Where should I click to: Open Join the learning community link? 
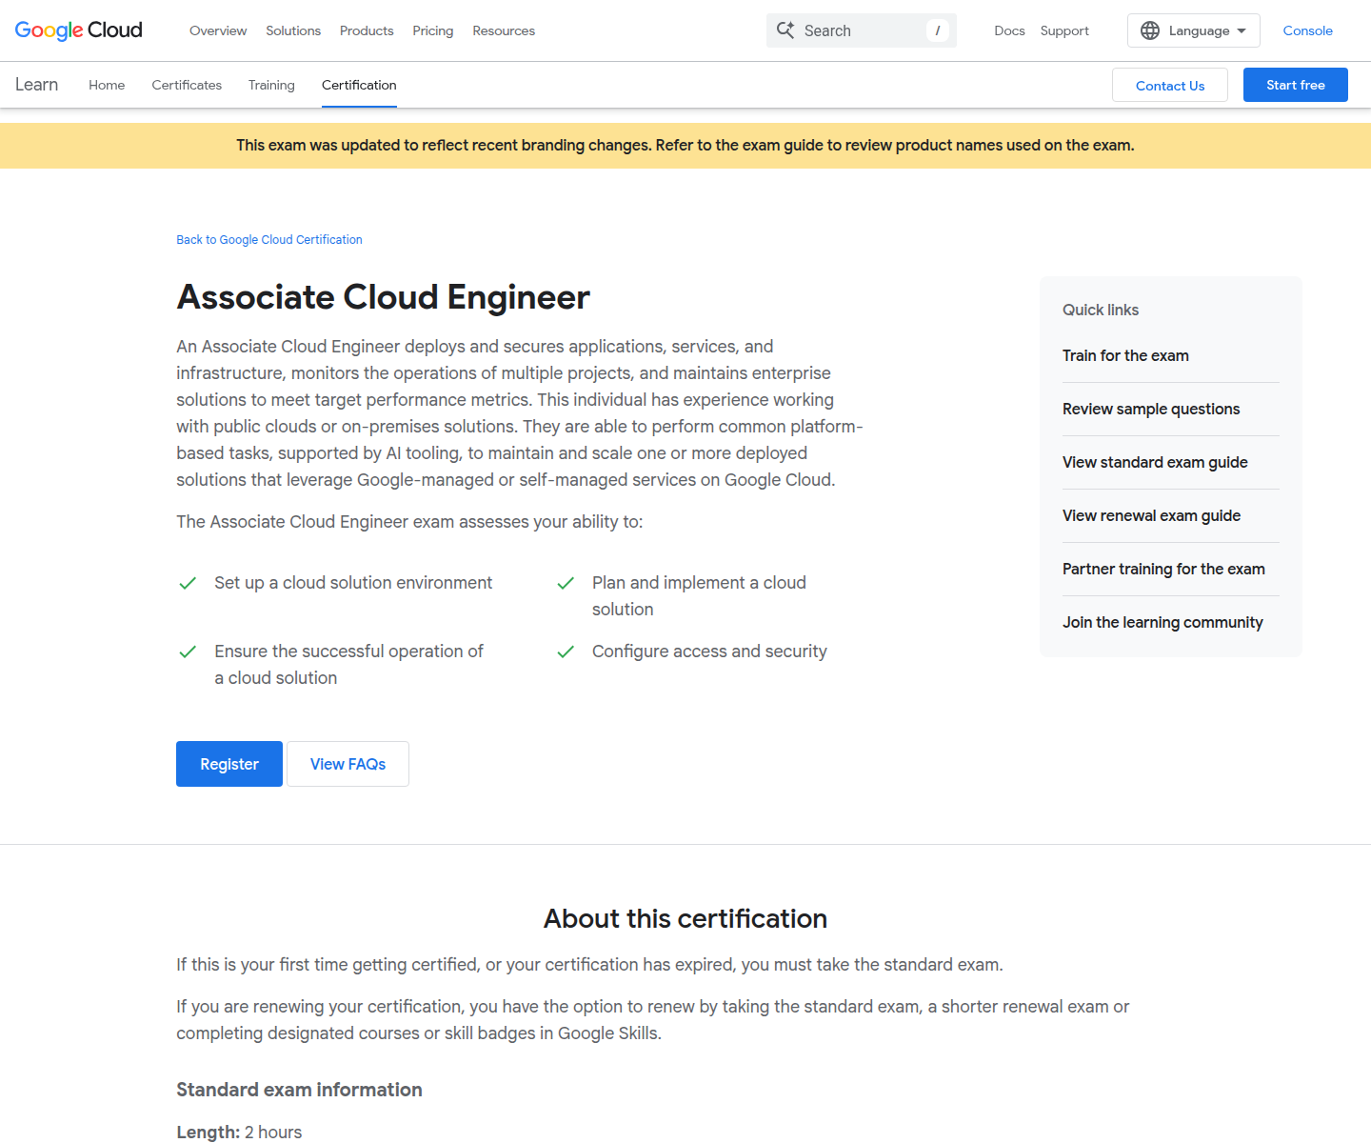[1162, 622]
